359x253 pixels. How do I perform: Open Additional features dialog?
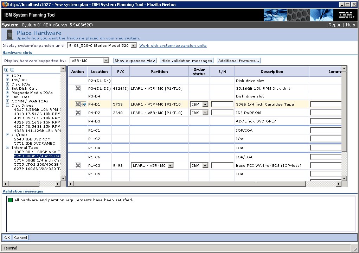pos(239,61)
